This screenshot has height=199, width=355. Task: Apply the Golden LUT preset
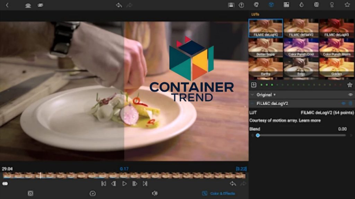click(336, 67)
